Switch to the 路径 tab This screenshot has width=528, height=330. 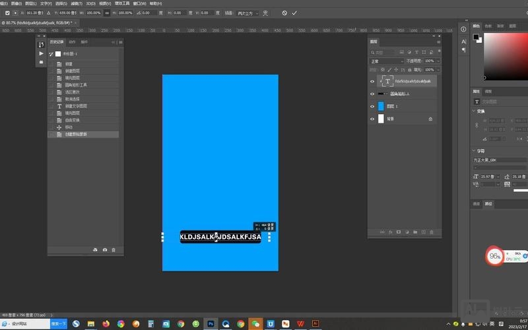490,204
